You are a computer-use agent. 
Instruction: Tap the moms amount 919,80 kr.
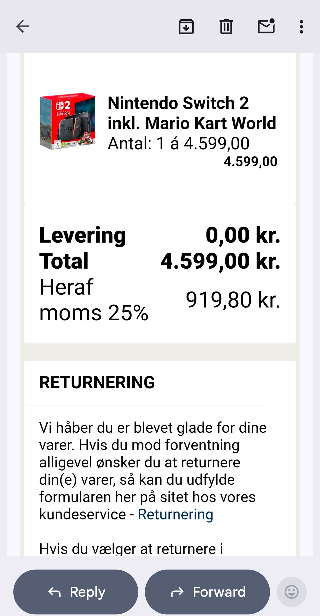[x=233, y=300]
